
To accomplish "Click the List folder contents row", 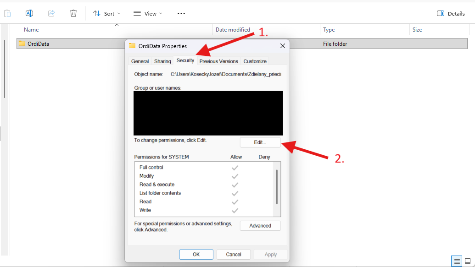I will coord(204,193).
